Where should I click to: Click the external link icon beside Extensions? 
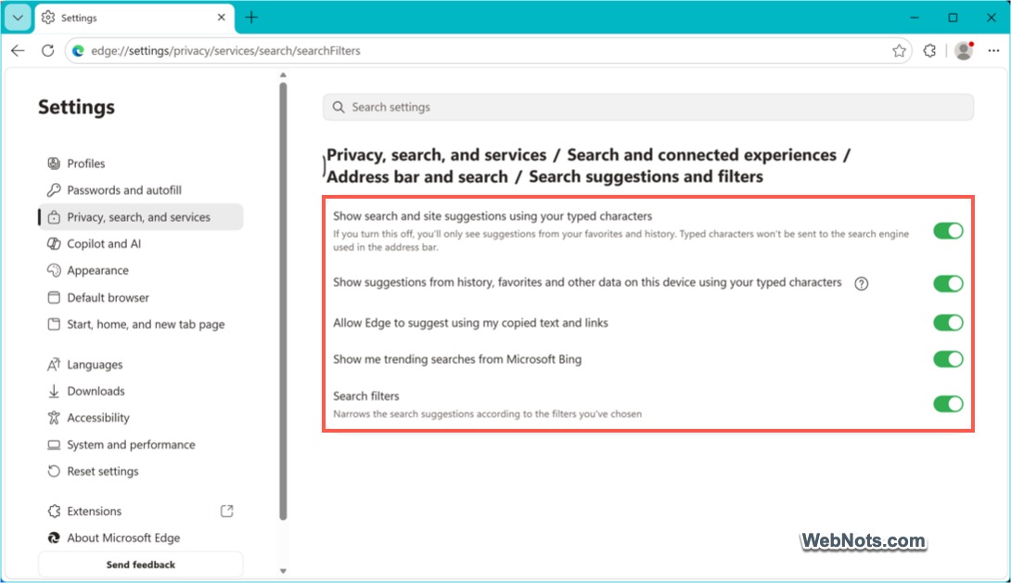pyautogui.click(x=227, y=511)
